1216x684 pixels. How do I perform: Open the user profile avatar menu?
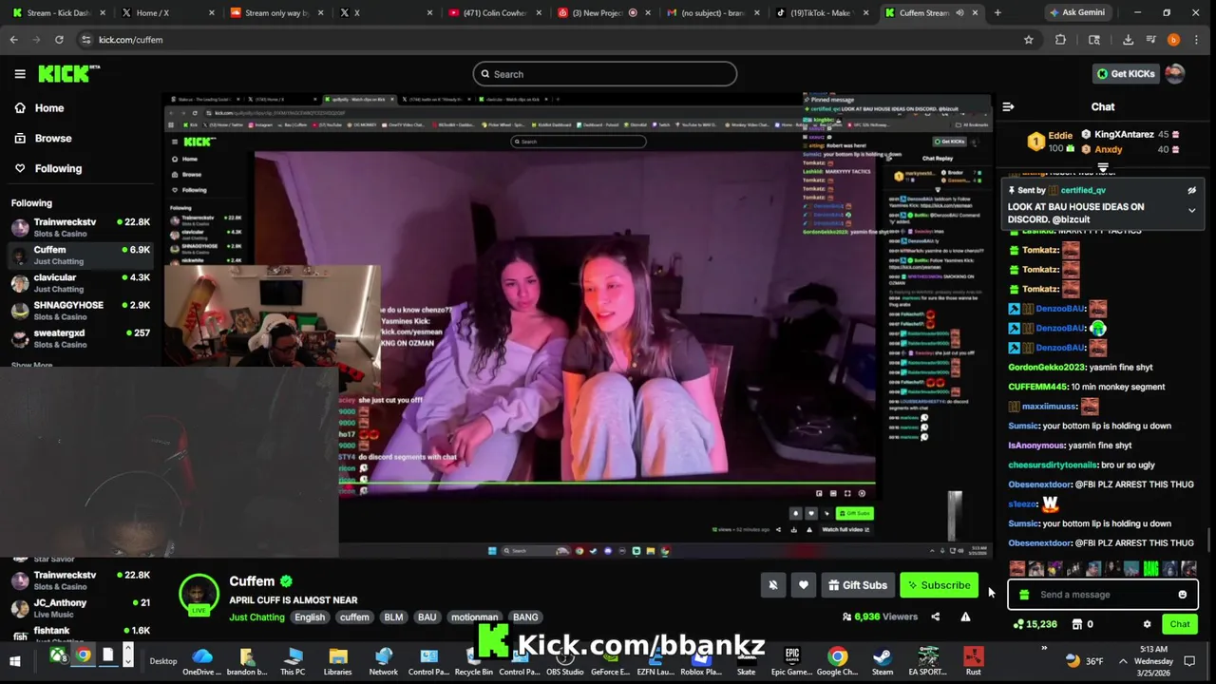point(1175,74)
